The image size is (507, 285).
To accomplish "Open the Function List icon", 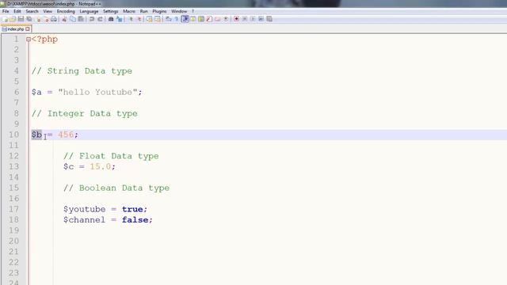I will (209, 19).
